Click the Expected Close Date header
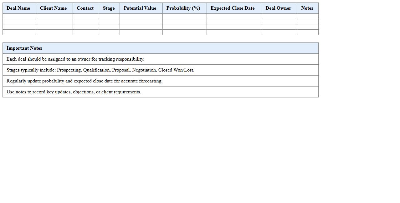 [233, 8]
